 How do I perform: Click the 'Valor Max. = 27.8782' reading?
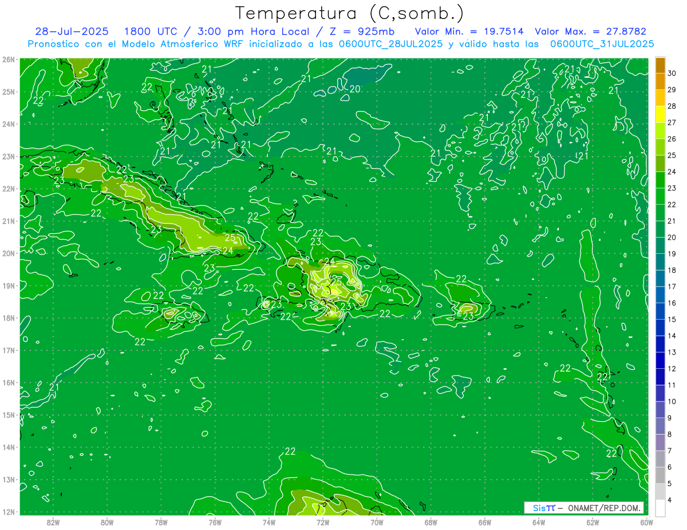coord(590,31)
